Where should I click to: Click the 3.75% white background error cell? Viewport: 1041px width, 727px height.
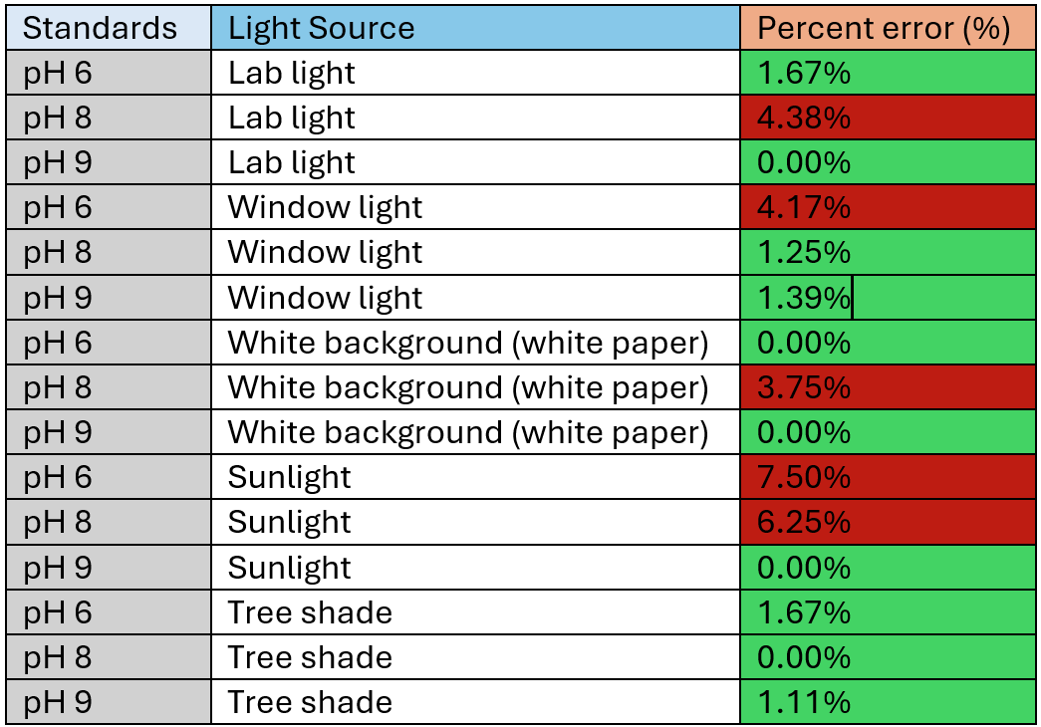click(888, 387)
